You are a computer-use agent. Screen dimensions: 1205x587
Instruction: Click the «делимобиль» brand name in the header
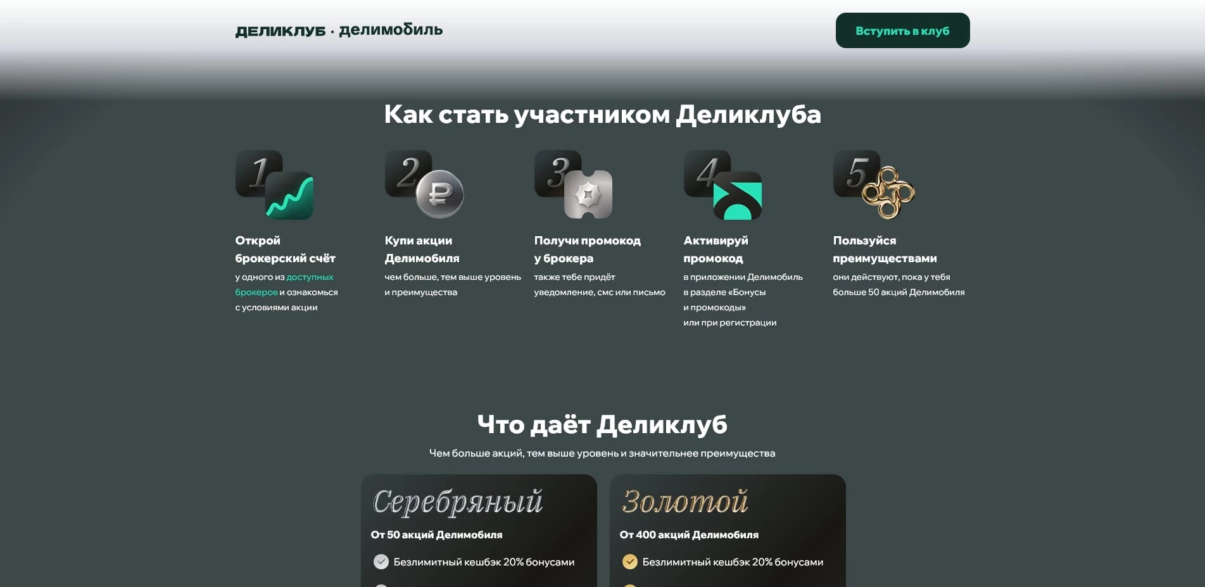(x=390, y=29)
